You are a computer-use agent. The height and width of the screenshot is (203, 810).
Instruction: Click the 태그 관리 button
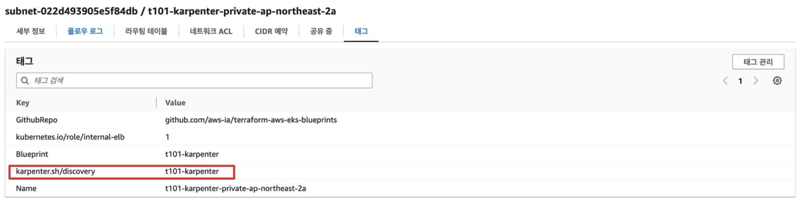tap(758, 62)
